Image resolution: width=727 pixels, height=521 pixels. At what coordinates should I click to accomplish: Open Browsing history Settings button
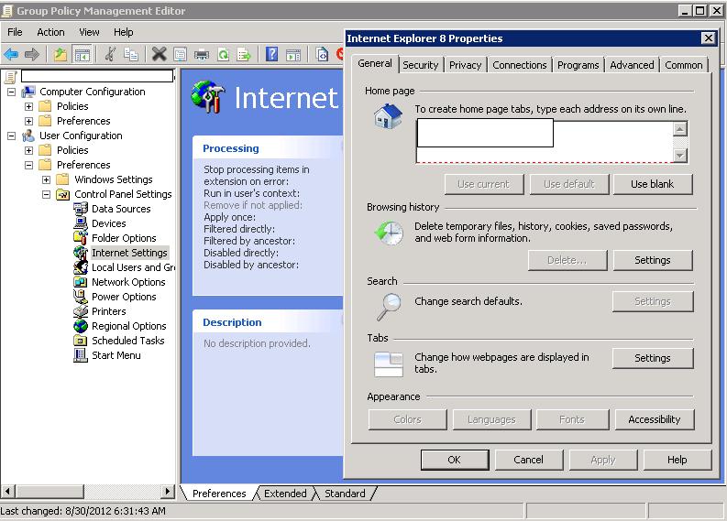point(653,260)
